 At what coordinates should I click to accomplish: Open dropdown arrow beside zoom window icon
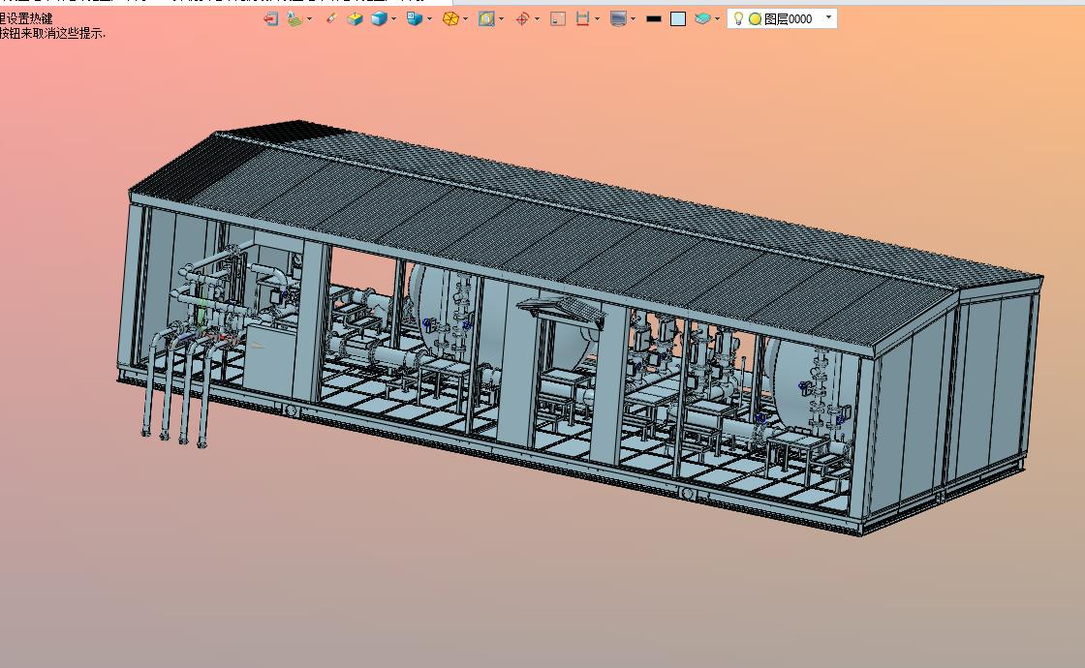[502, 19]
